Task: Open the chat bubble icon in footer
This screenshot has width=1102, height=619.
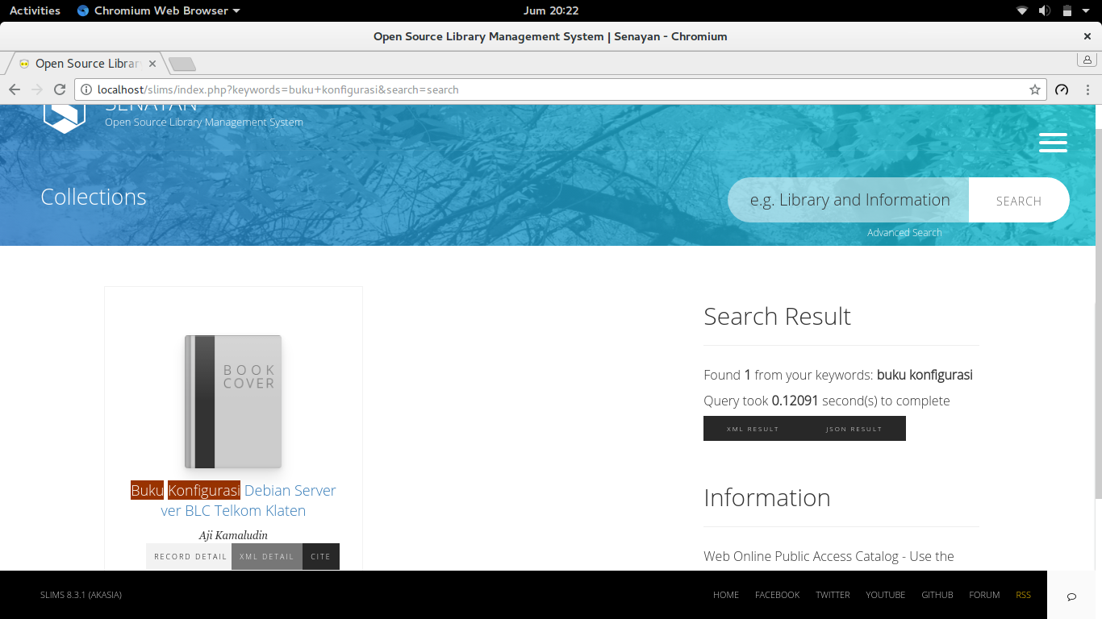Action: 1071,596
